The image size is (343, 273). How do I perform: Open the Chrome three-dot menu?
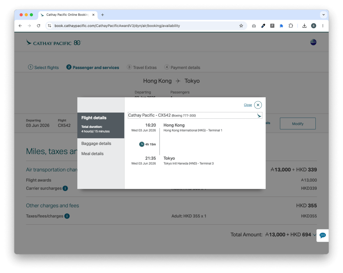click(x=323, y=26)
